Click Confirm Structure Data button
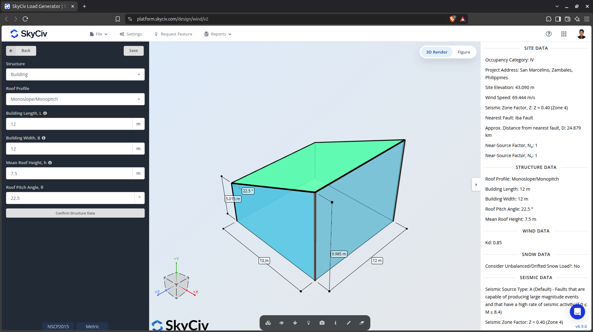 click(75, 213)
